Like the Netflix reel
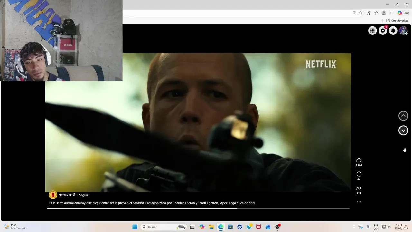The image size is (412, 232). click(x=359, y=160)
